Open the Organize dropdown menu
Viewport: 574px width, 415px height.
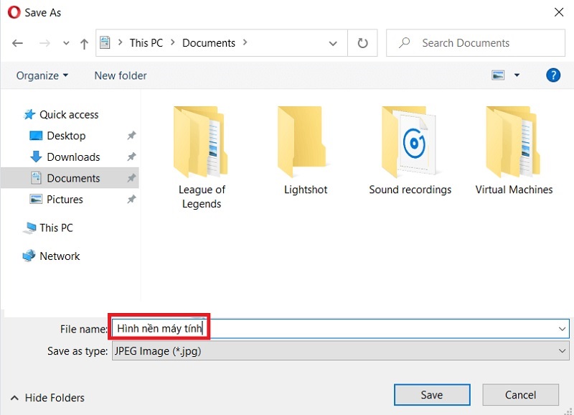pos(42,75)
